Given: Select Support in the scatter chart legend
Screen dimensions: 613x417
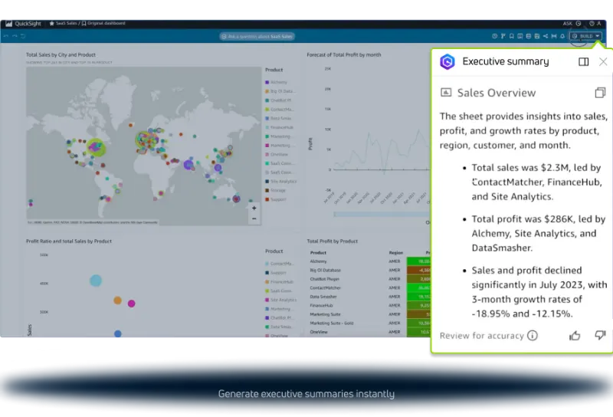Looking at the screenshot, I should 276,273.
